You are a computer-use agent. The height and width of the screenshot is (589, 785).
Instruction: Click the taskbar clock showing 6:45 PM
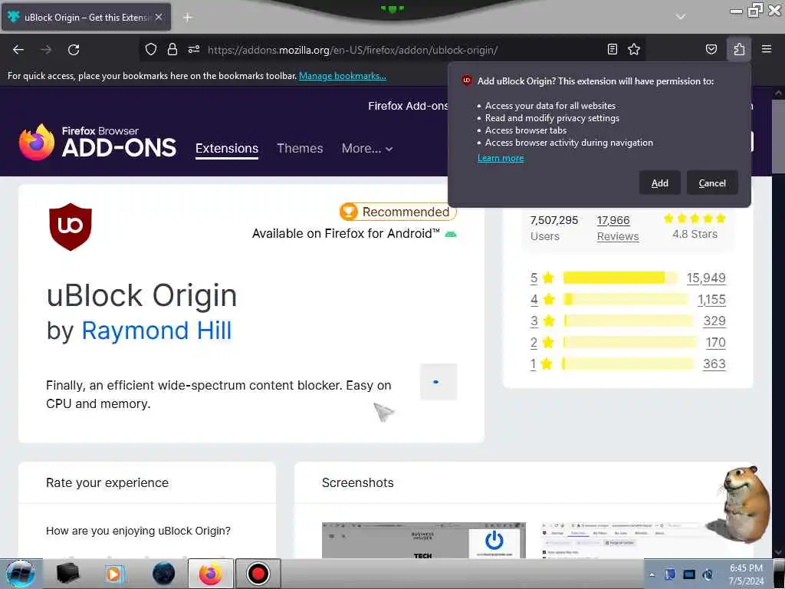[x=746, y=574]
